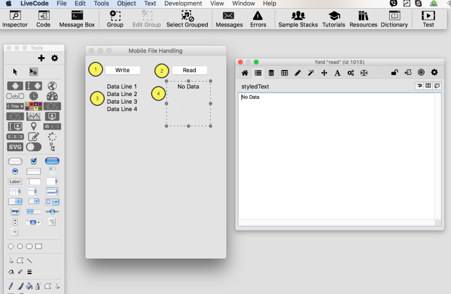Open the Position (move arrows) tab in inspector
Screen dimensions: 451x294
(324, 73)
